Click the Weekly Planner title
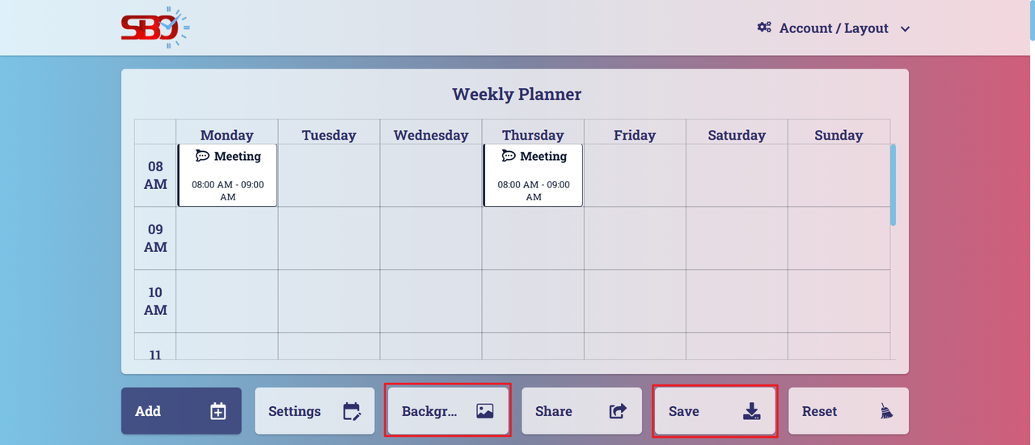 tap(517, 94)
